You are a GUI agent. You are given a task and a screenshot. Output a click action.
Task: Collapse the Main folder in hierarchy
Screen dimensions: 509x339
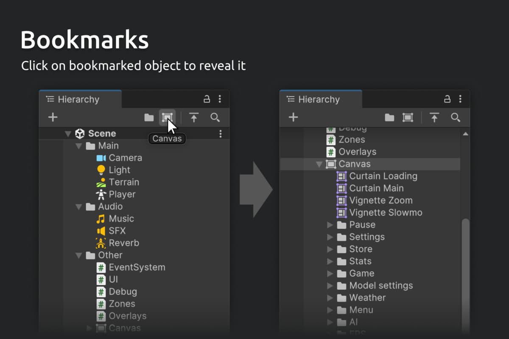point(78,146)
